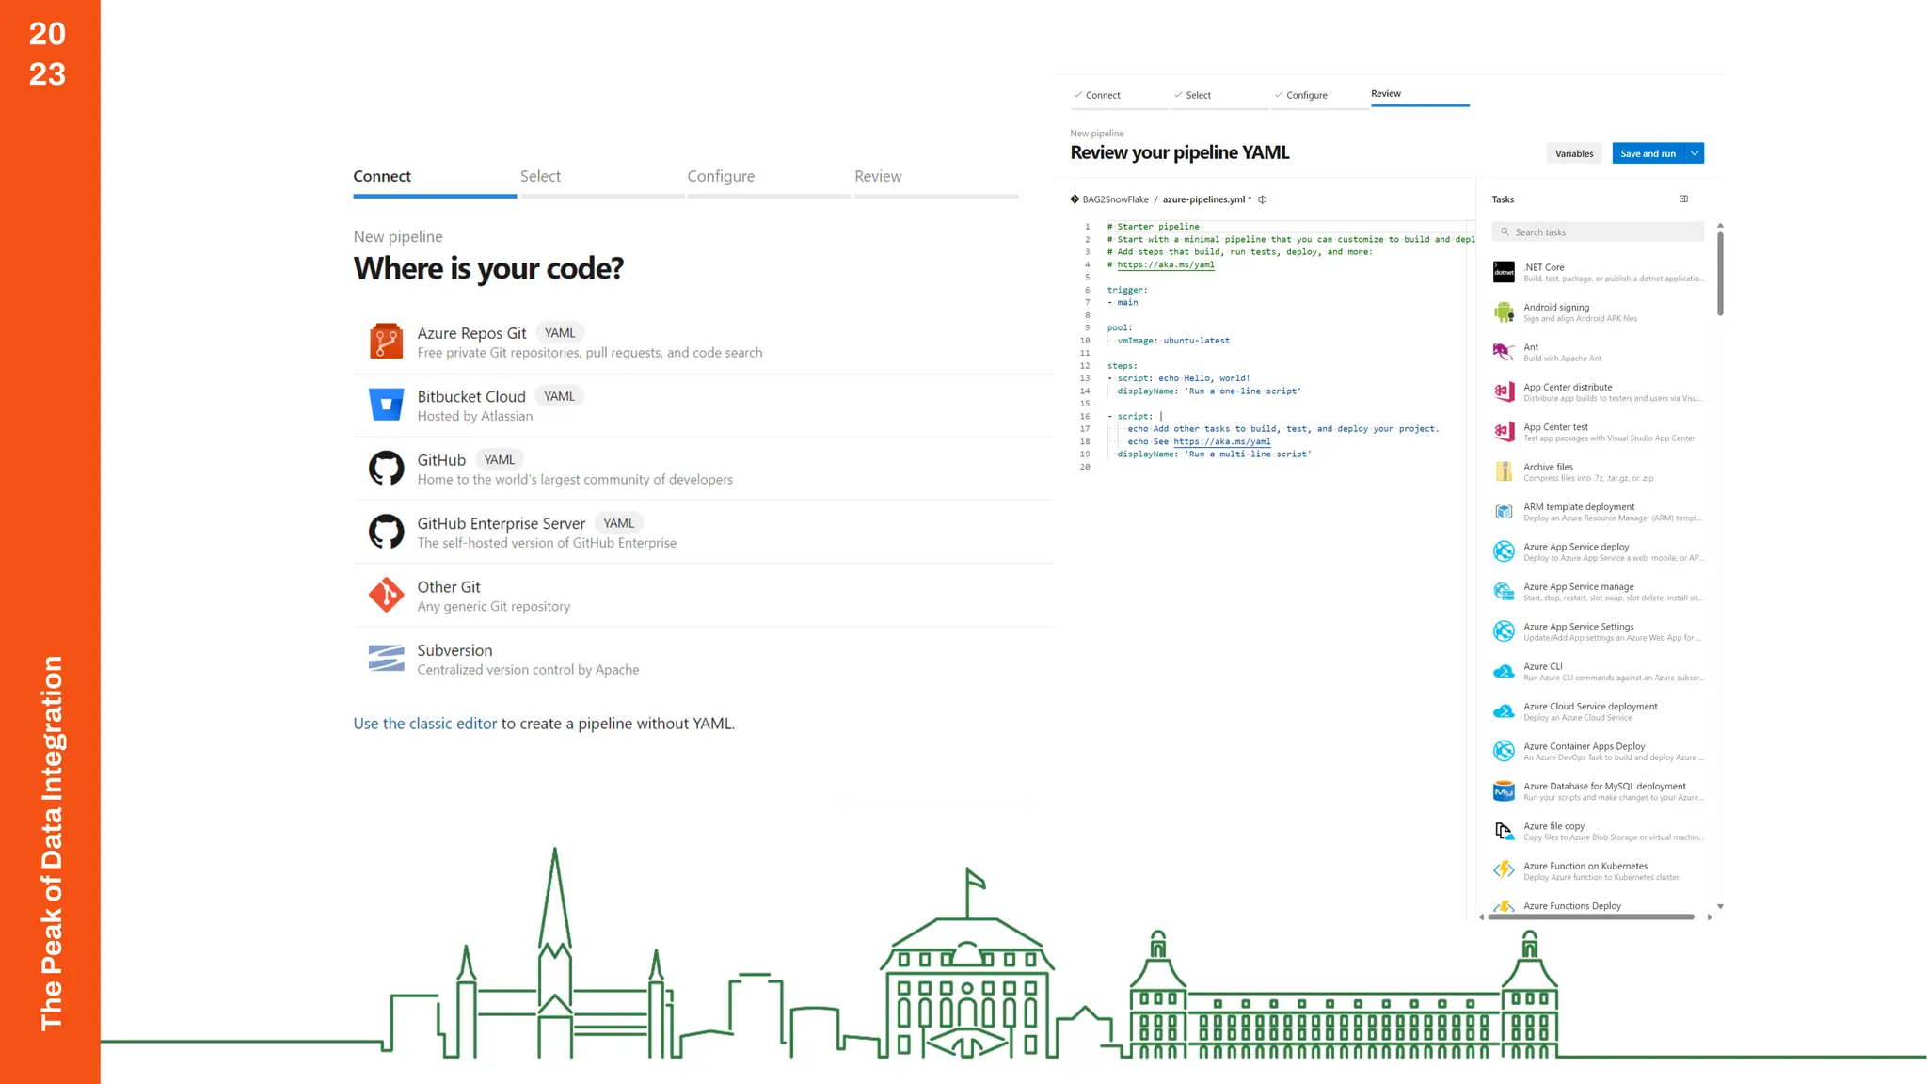Image resolution: width=1927 pixels, height=1084 pixels.
Task: Click the Azure CLI task icon
Action: pyautogui.click(x=1504, y=671)
